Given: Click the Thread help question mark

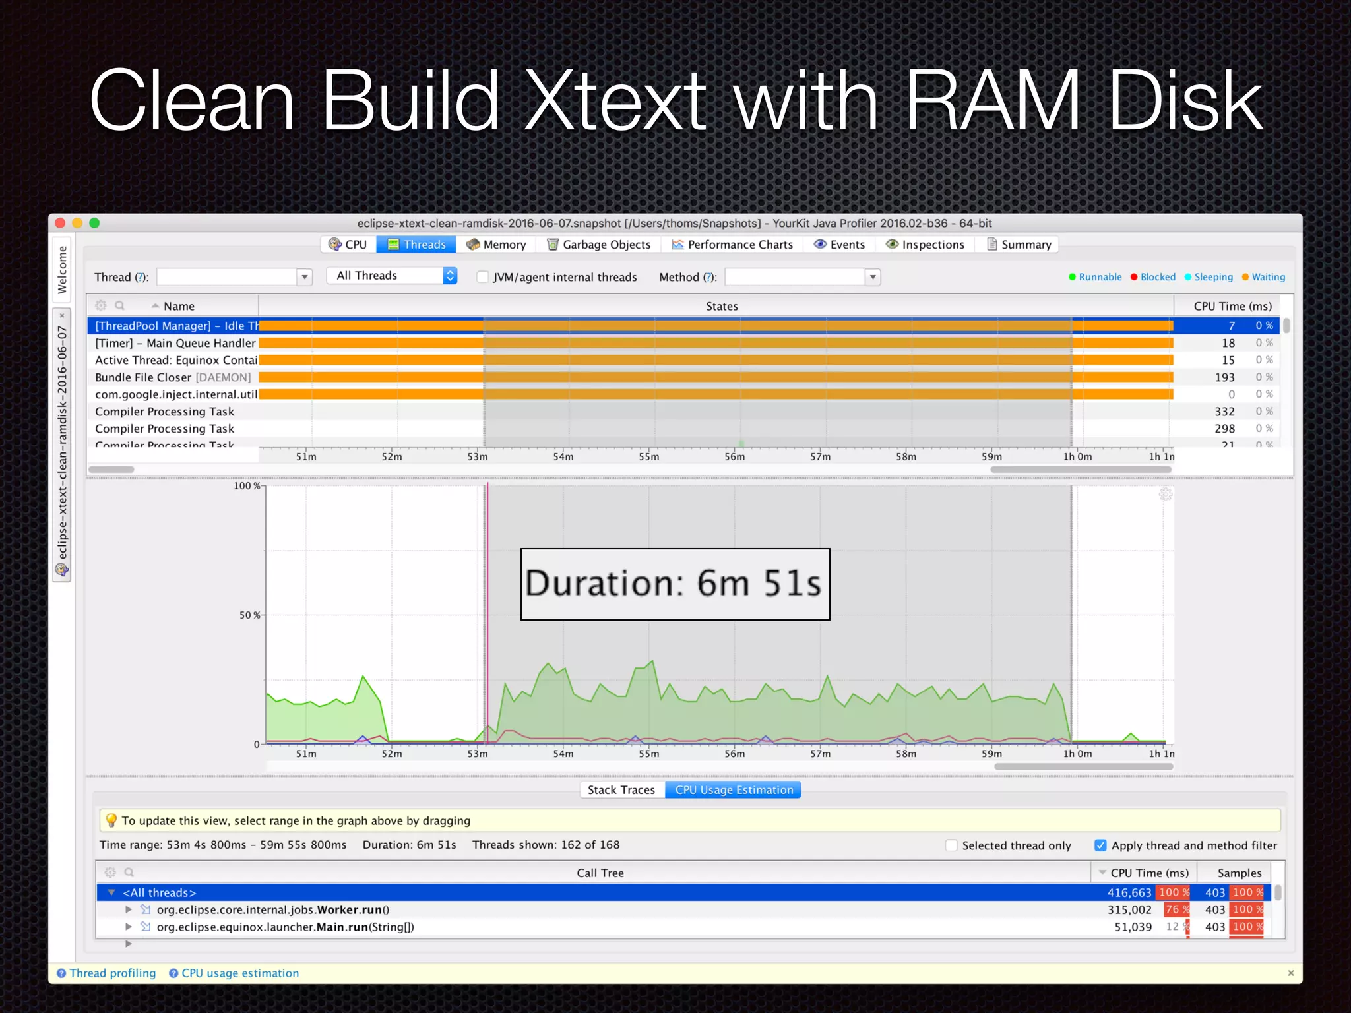Looking at the screenshot, I should coord(141,278).
